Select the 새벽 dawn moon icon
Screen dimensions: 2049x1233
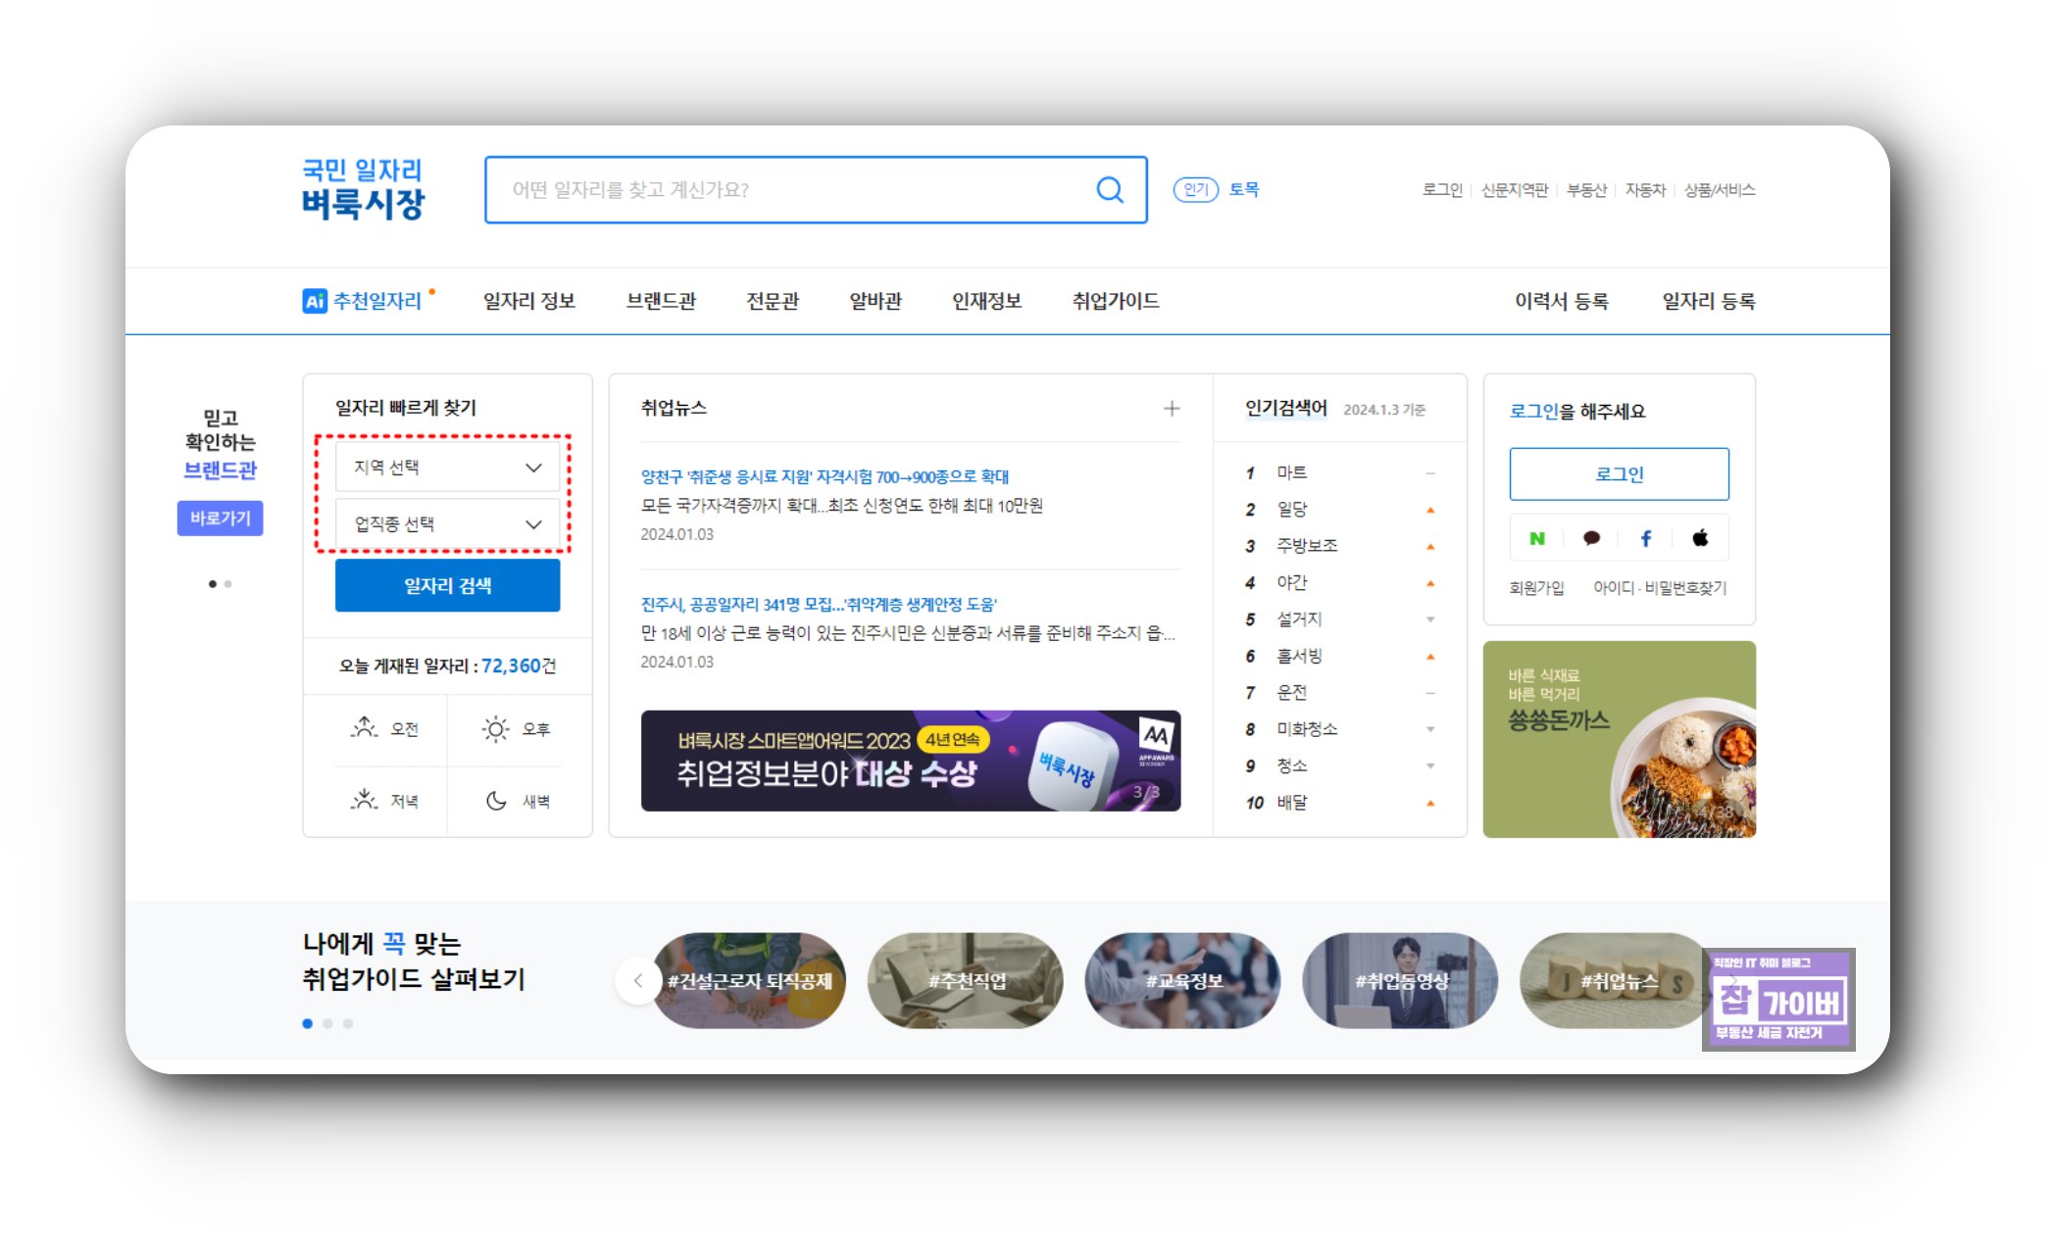(x=496, y=801)
